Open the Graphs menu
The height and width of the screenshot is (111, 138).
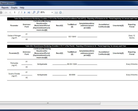coord(14,8)
